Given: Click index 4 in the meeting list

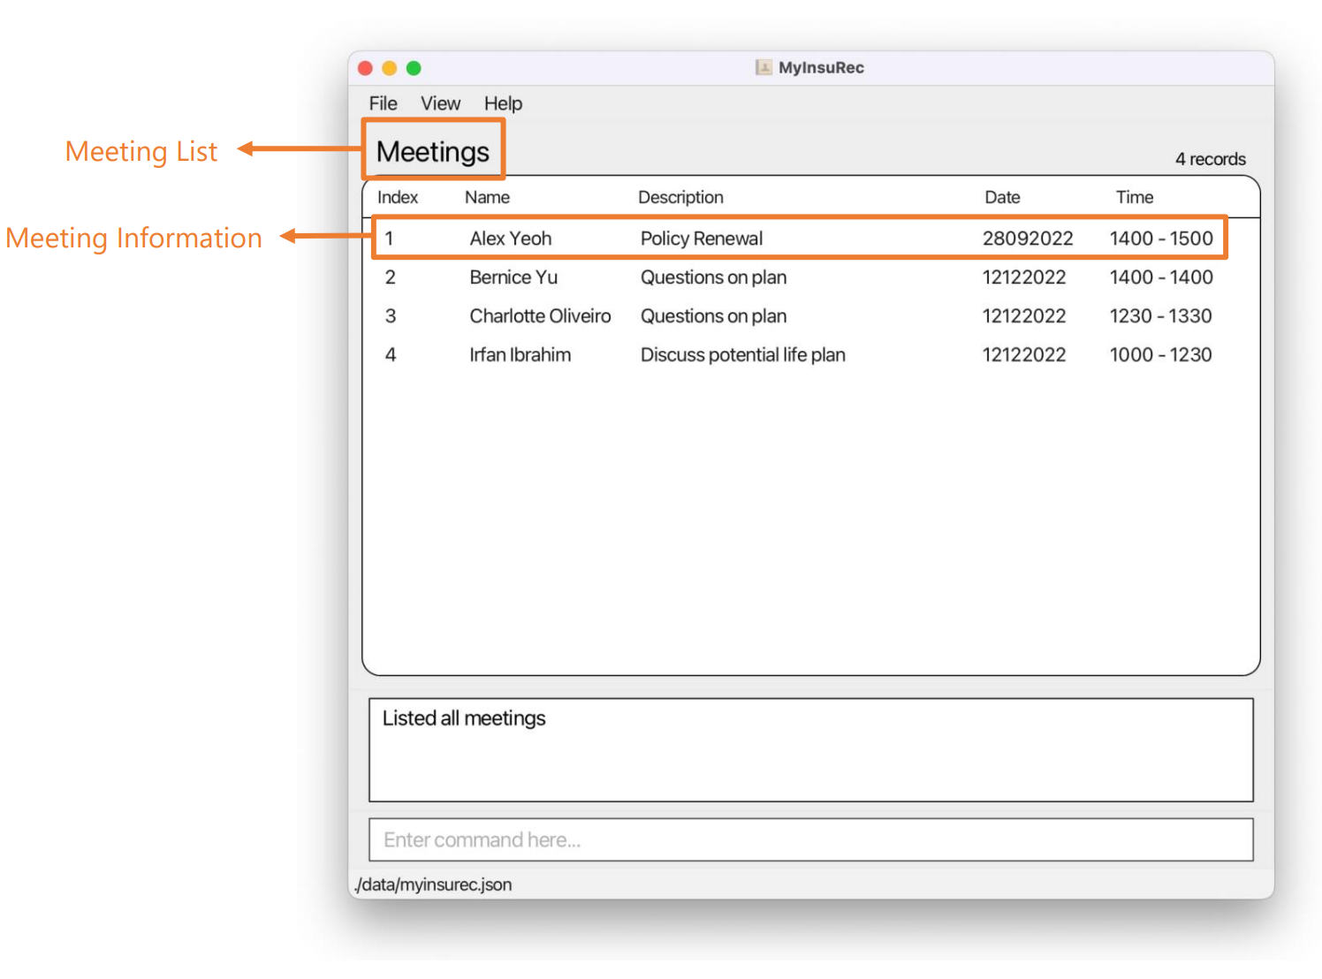Looking at the screenshot, I should [390, 355].
